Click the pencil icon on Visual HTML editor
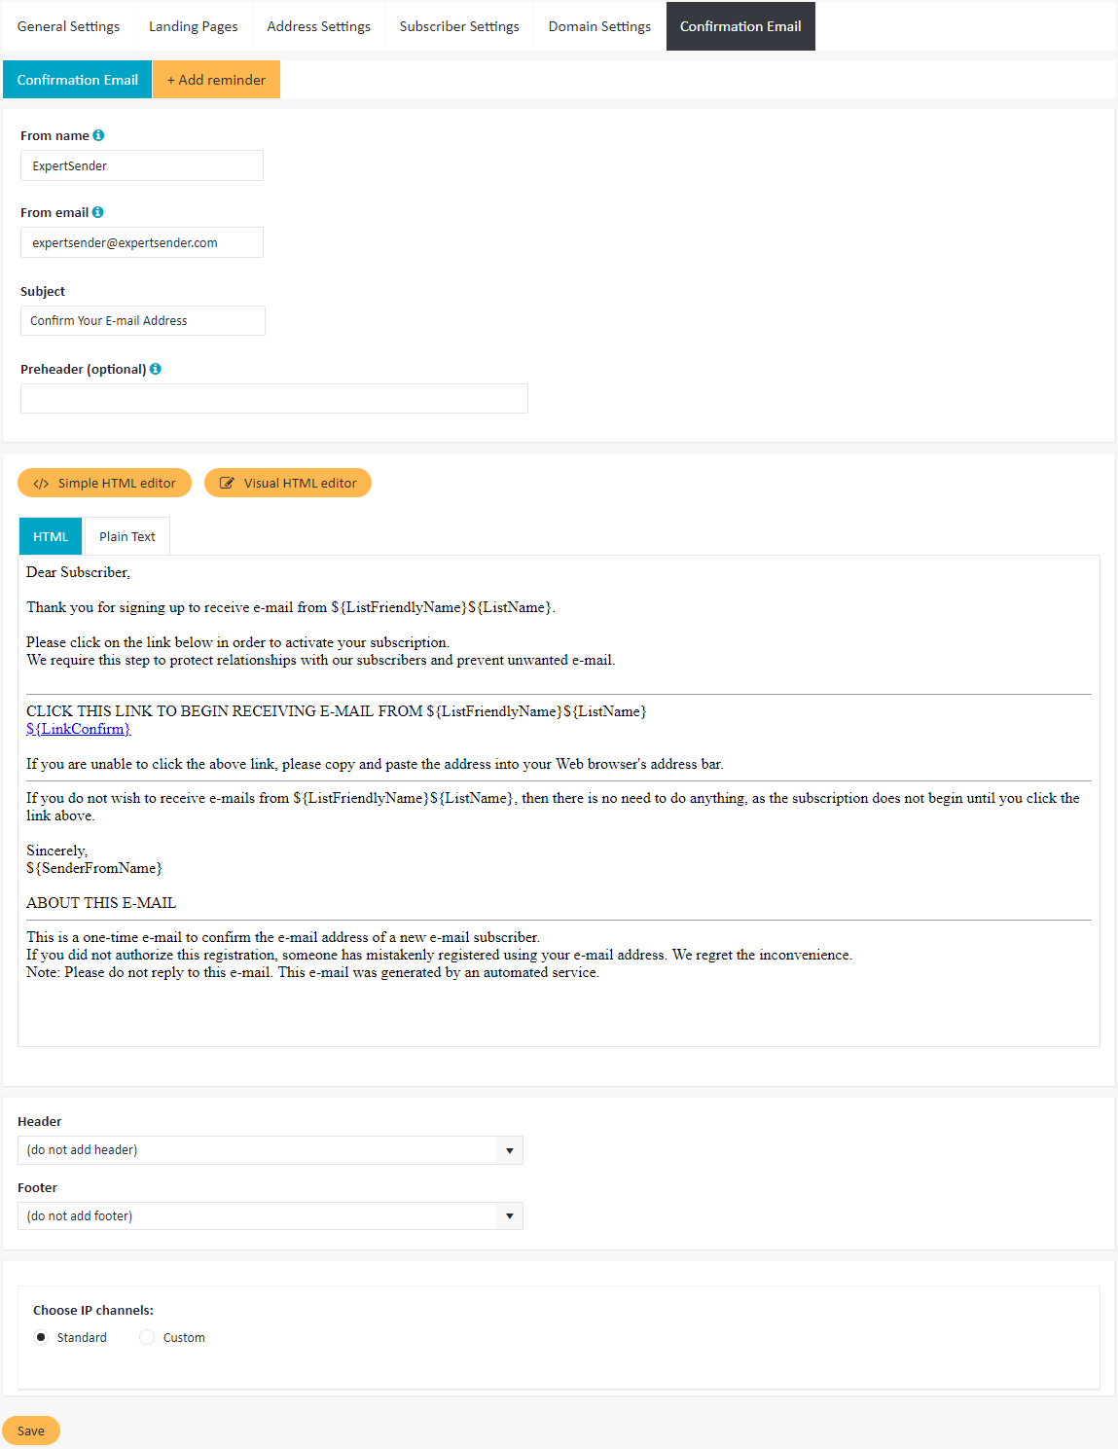The image size is (1118, 1449). (x=227, y=484)
